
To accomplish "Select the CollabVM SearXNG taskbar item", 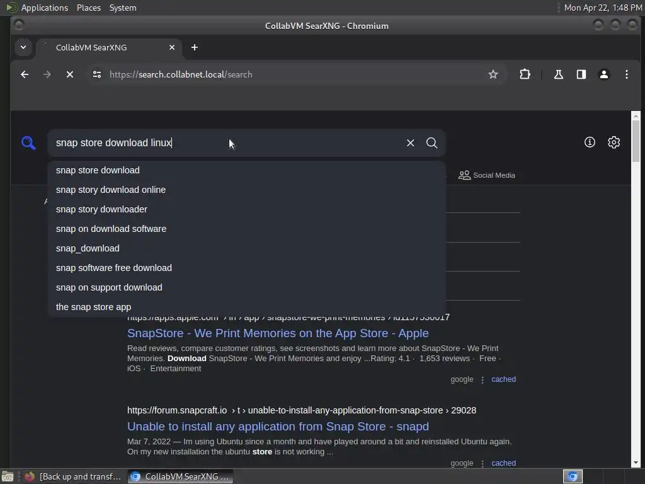I will coord(180,476).
